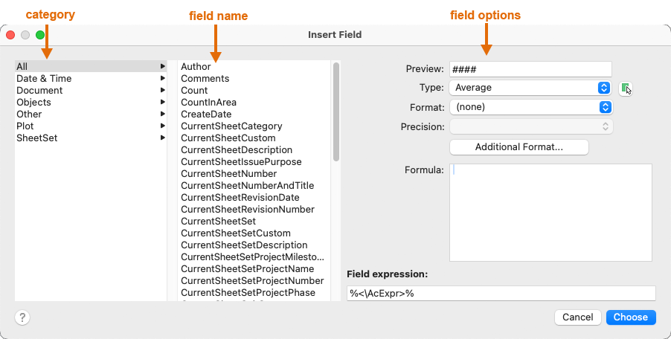
Task: Select the Objects category
Action: (34, 103)
